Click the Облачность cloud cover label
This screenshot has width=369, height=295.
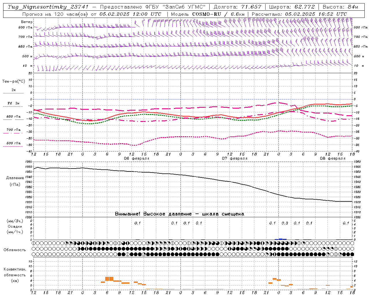coord(15,250)
